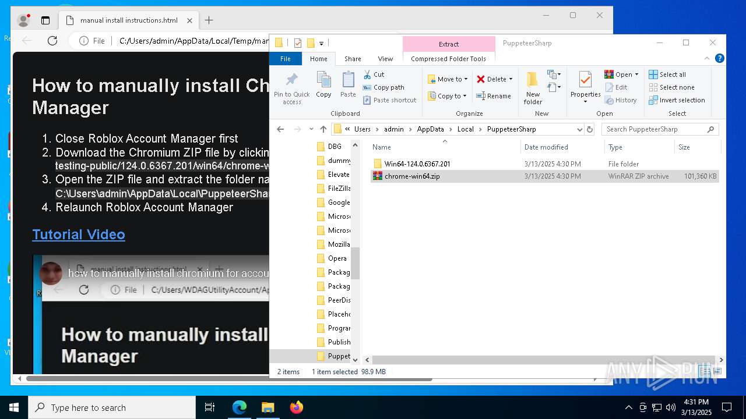
Task: Click the taskbar volume icon
Action: click(x=671, y=407)
